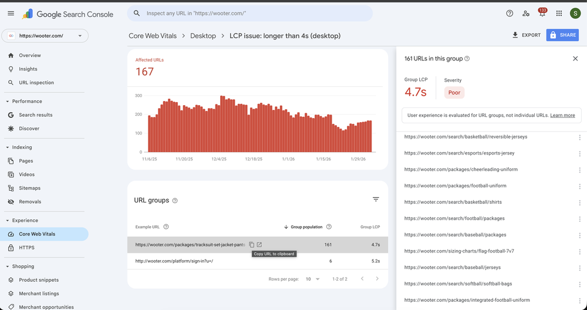The width and height of the screenshot is (587, 310).
Task: Open the wooter.com property selector dropdown
Action: (x=45, y=36)
